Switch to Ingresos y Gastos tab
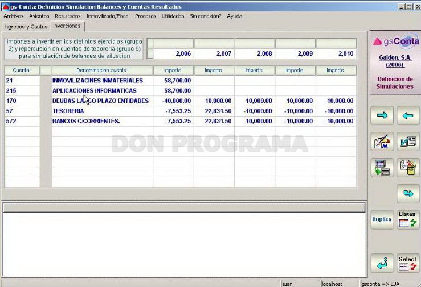Viewport: 421px width, 287px height. [x=26, y=27]
